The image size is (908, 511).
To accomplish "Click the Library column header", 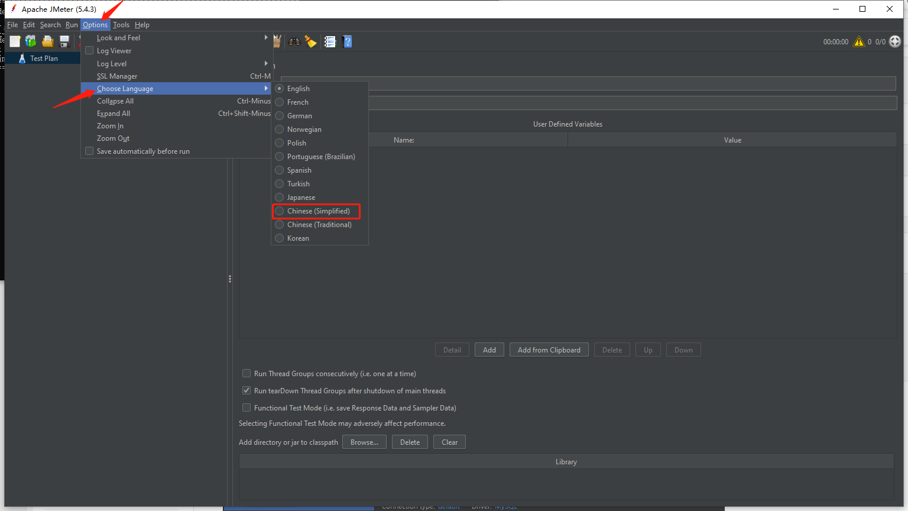I will (566, 462).
